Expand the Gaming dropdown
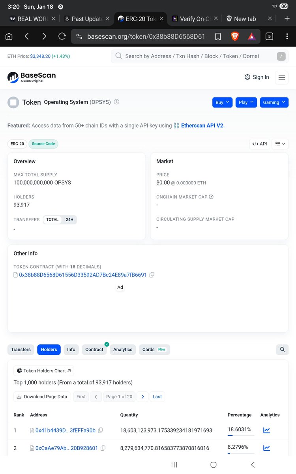This screenshot has height=474, width=296. coord(274,102)
